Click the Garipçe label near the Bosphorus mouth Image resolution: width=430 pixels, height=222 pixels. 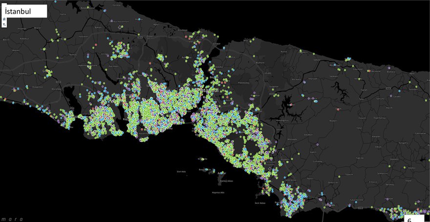pos(216,44)
